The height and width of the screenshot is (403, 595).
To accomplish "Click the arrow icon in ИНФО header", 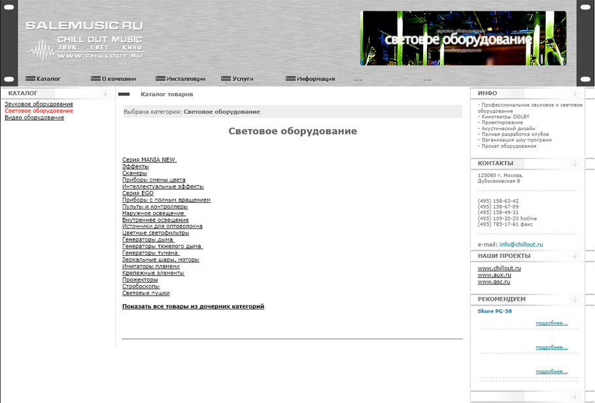I will click(x=574, y=94).
